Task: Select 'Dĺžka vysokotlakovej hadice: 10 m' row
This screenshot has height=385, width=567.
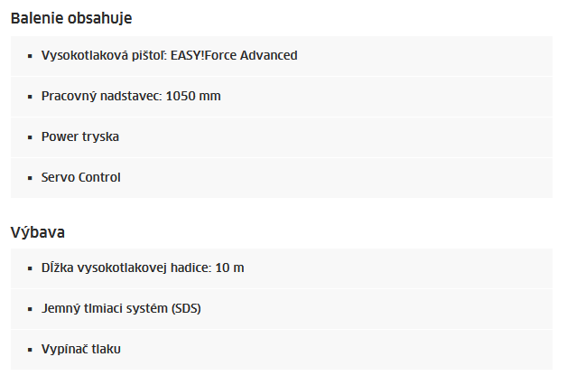Action: pos(282,268)
